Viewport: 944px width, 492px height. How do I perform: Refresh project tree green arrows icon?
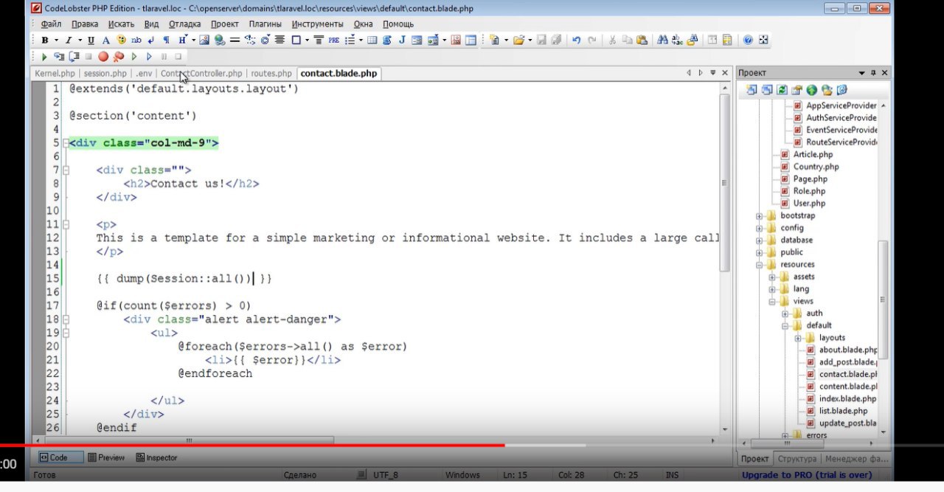tap(782, 90)
